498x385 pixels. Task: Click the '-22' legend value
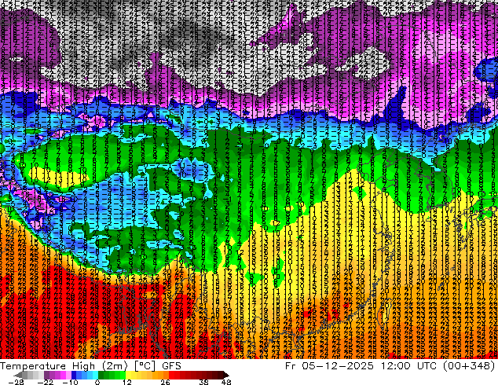click(x=45, y=382)
